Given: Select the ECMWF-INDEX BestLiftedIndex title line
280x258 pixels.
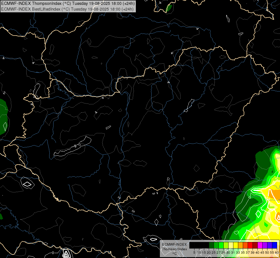Looking at the screenshot, I should tap(67, 9).
